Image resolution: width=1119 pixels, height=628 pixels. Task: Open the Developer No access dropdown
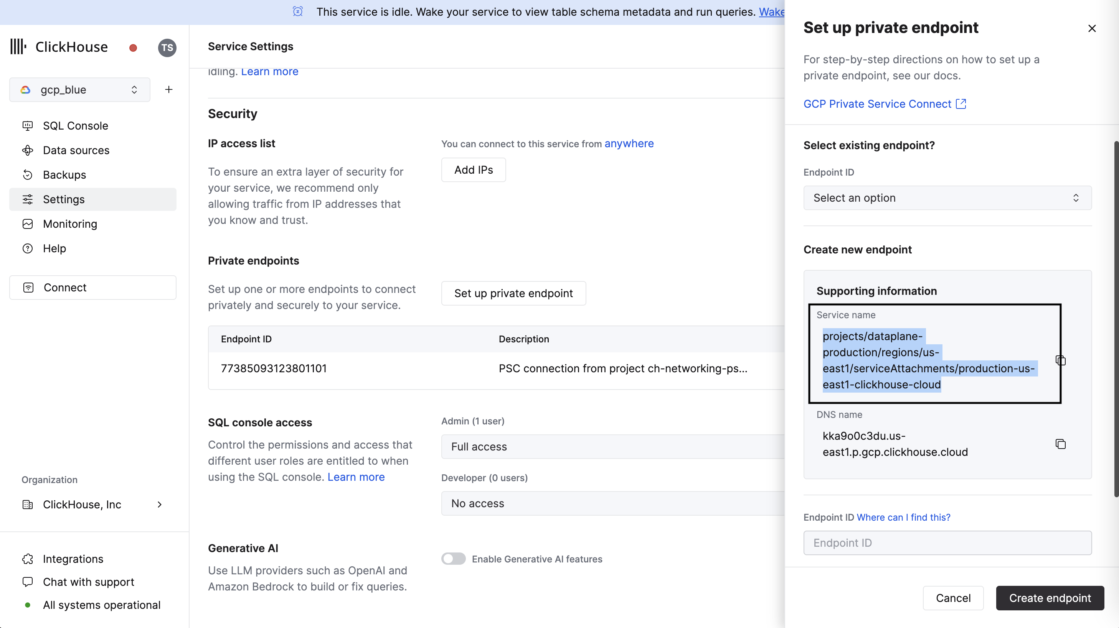(x=613, y=503)
